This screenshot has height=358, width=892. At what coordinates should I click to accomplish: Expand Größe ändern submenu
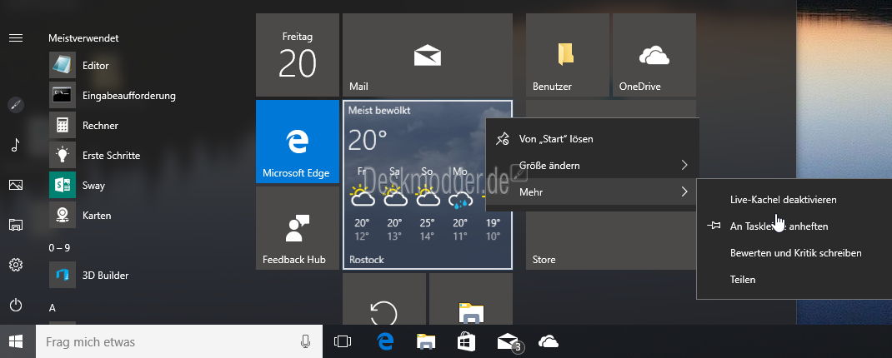tap(592, 166)
